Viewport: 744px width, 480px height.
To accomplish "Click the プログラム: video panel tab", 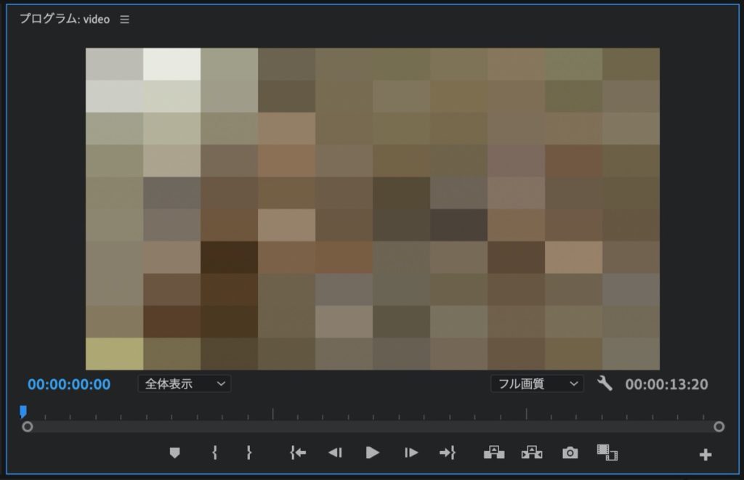I will 65,19.
